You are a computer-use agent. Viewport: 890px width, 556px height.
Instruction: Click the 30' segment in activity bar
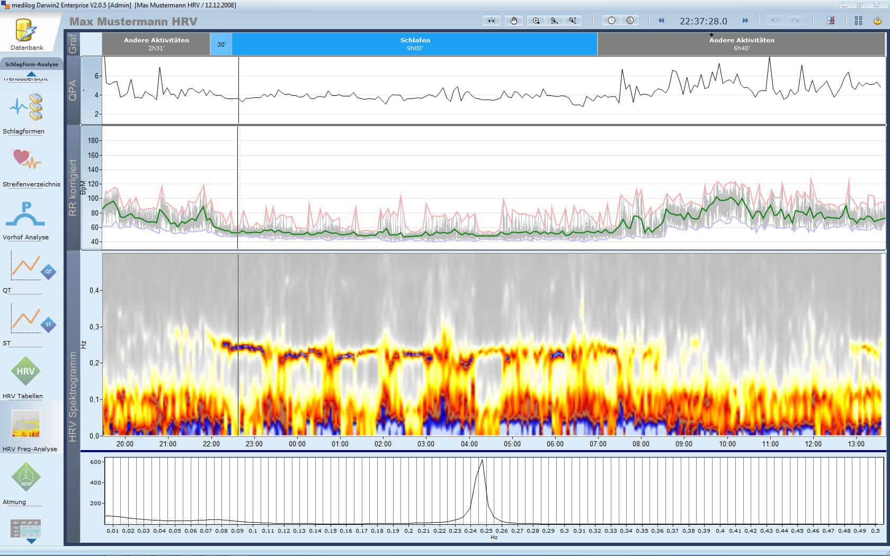click(x=221, y=44)
